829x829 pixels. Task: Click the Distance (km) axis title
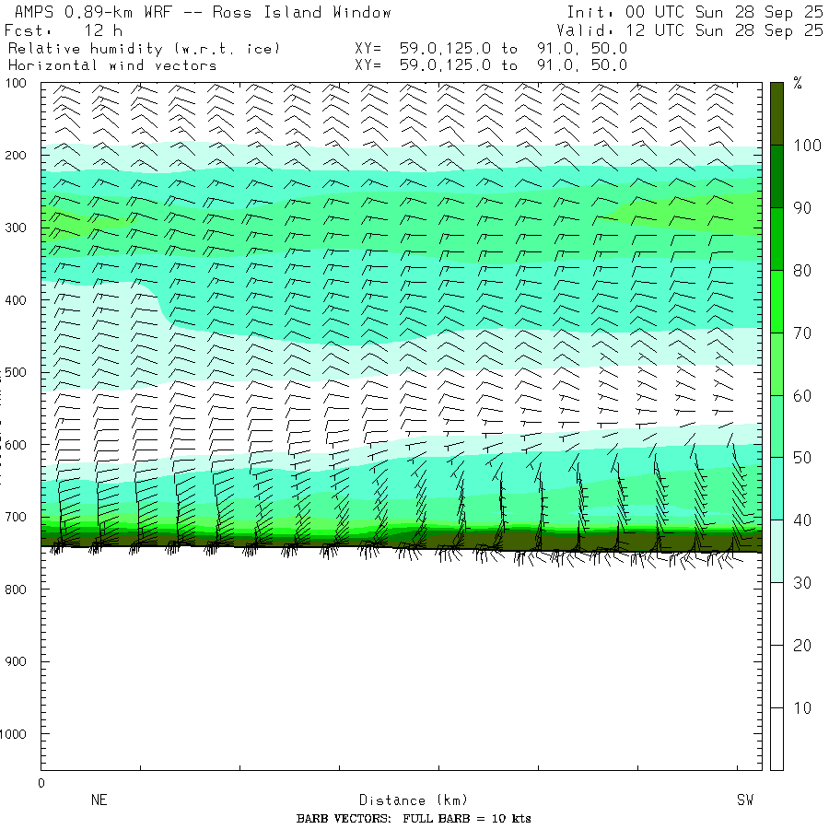tap(414, 800)
